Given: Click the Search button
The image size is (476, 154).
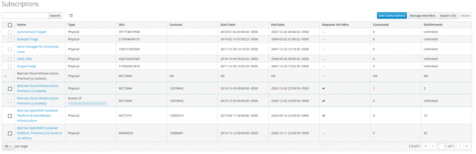Looking at the screenshot, I should (x=55, y=15).
